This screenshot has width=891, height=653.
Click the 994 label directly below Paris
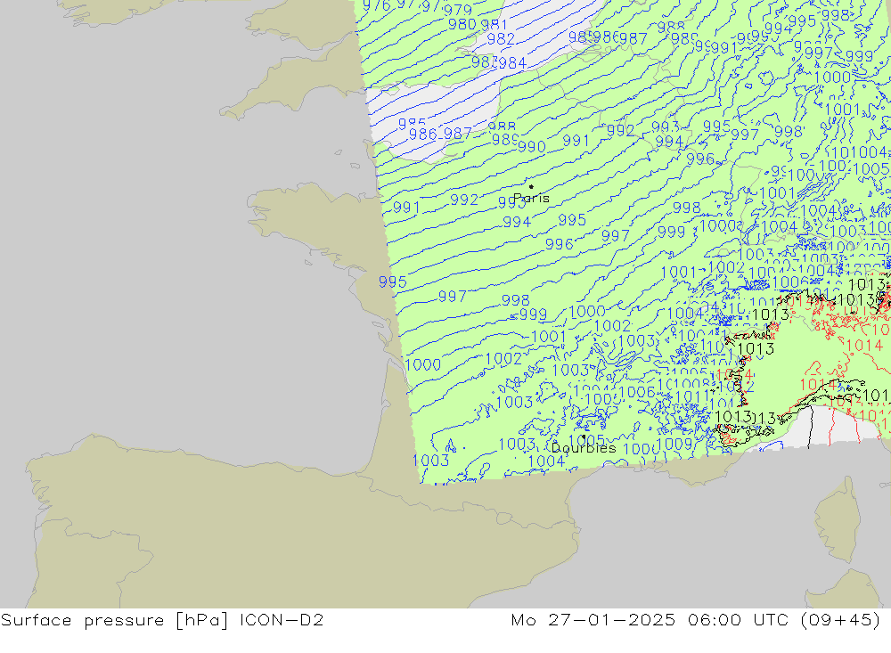[x=517, y=222]
